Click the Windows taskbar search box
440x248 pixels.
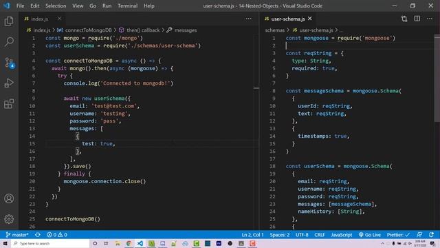coord(50,243)
